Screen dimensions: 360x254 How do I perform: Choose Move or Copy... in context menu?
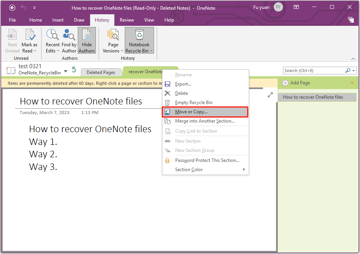pyautogui.click(x=206, y=112)
